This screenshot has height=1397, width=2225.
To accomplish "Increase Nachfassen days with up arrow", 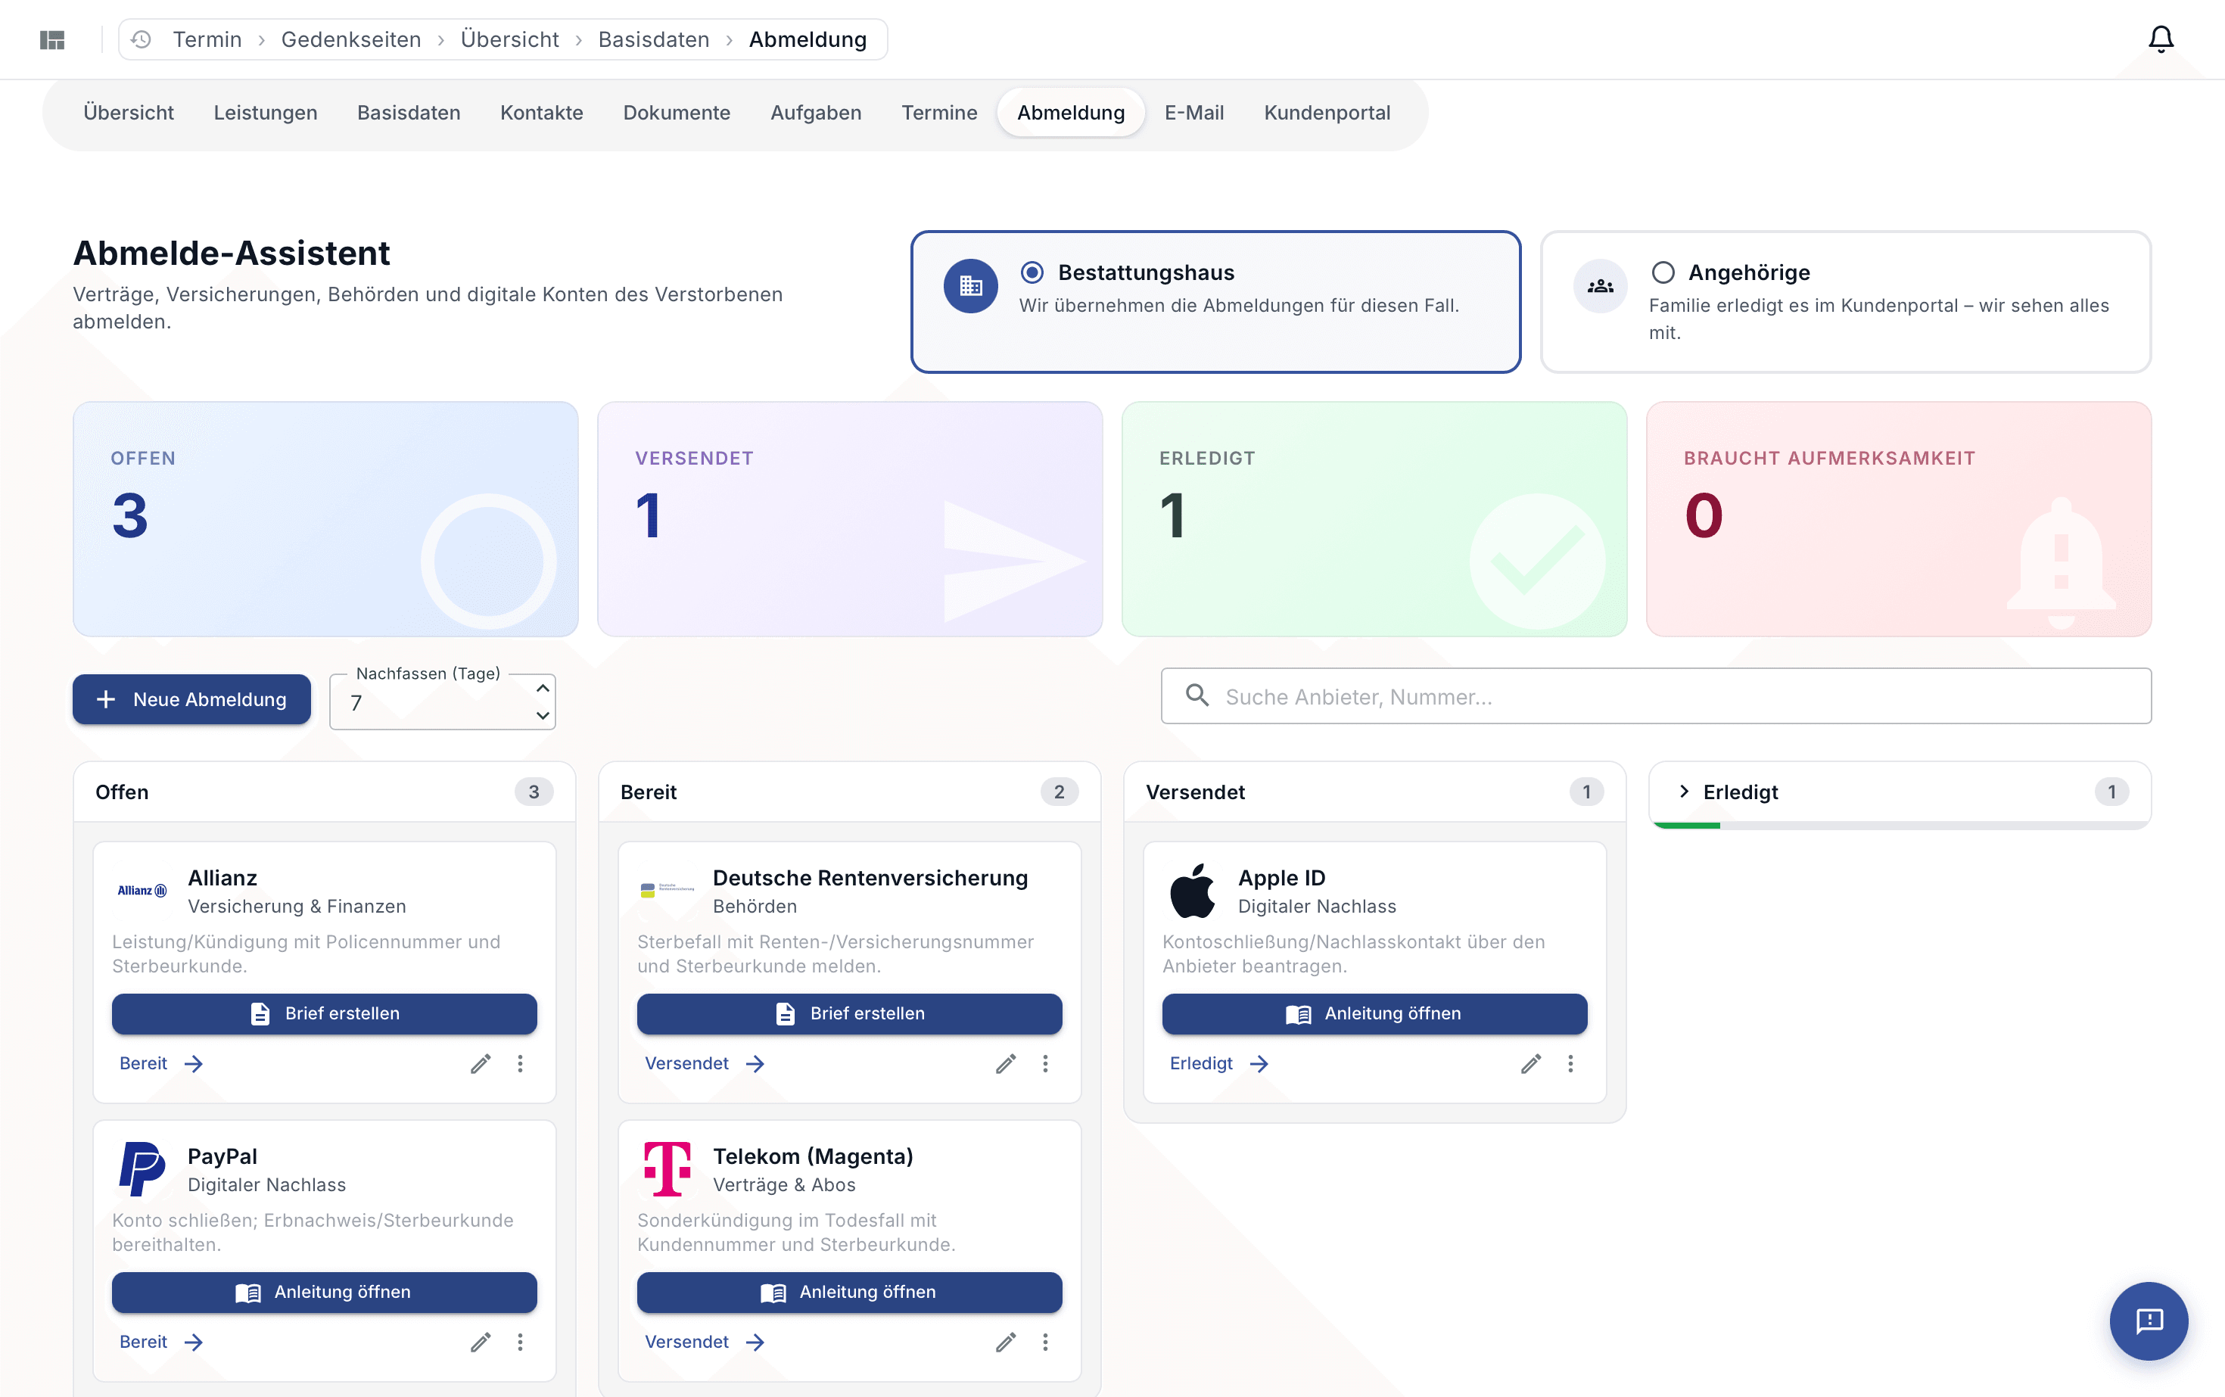I will [543, 689].
